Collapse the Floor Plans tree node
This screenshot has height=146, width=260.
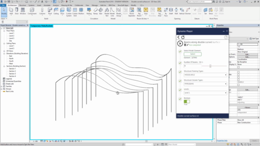(x=4, y=31)
